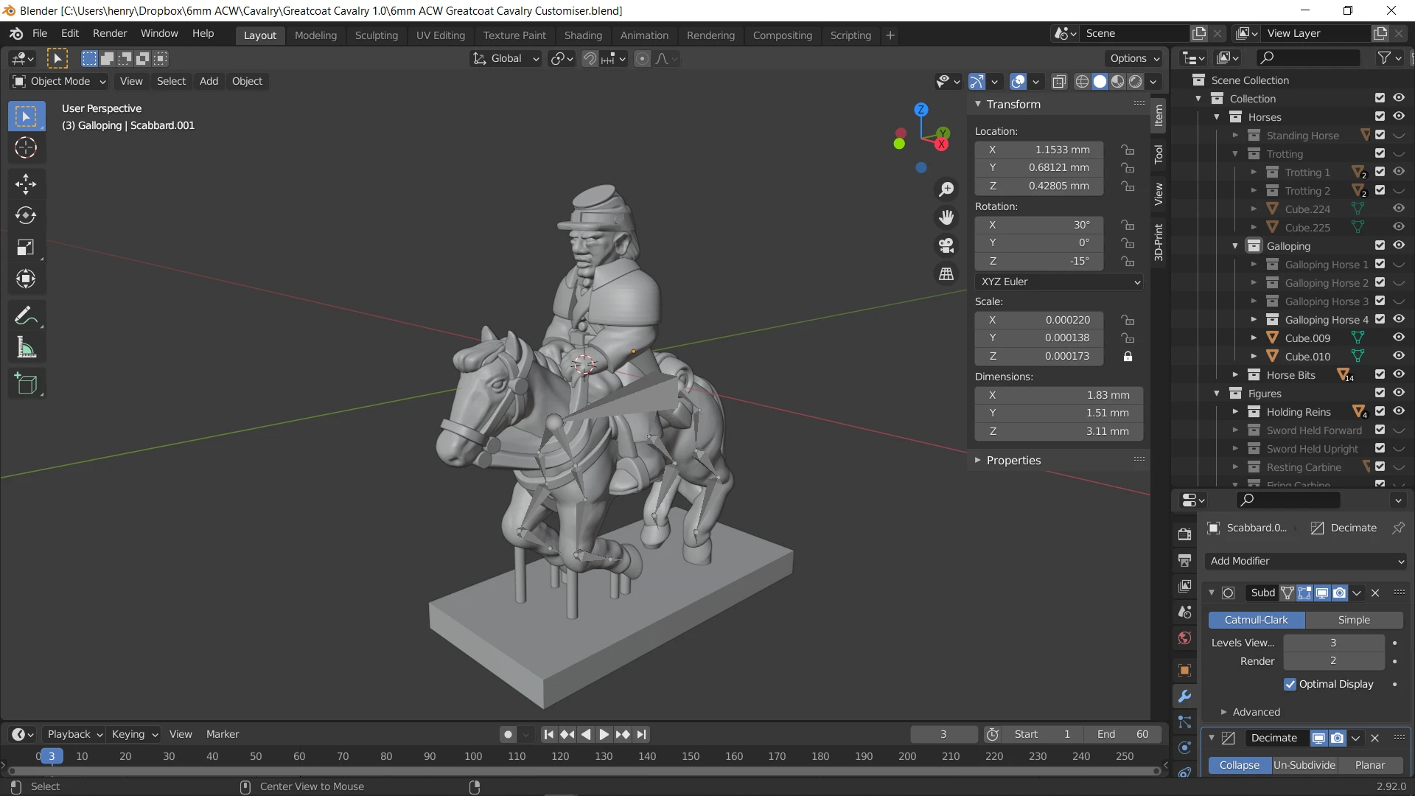The image size is (1415, 796).
Task: Open Modifier properties wrench tab
Action: click(1184, 696)
